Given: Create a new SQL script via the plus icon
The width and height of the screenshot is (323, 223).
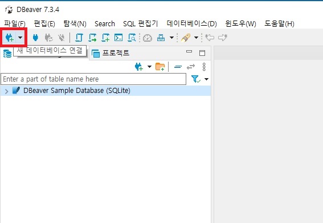Looking at the screenshot, I should click(105, 38).
